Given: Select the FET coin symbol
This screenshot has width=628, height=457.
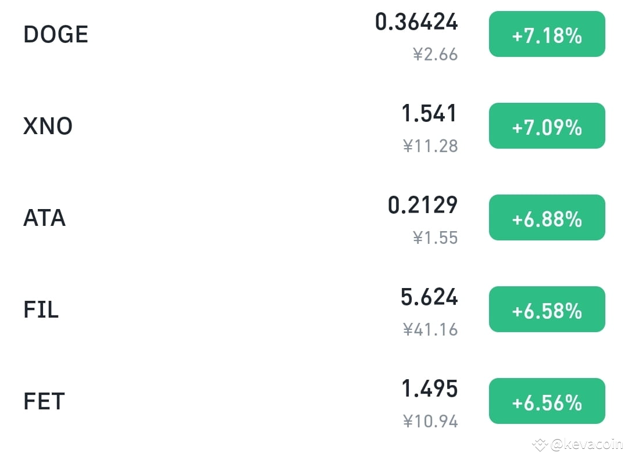Looking at the screenshot, I should point(43,401).
